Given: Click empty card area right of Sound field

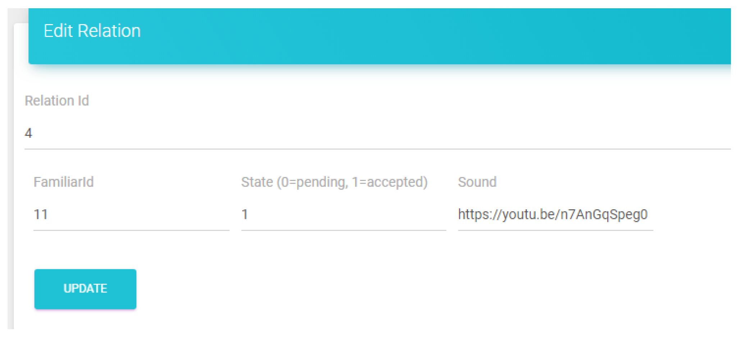Looking at the screenshot, I should (692, 215).
